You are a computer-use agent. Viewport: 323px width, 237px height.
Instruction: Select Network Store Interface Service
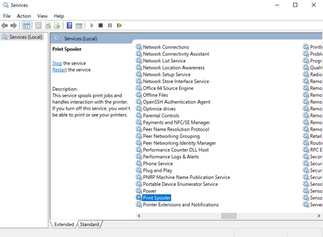pyautogui.click(x=176, y=81)
